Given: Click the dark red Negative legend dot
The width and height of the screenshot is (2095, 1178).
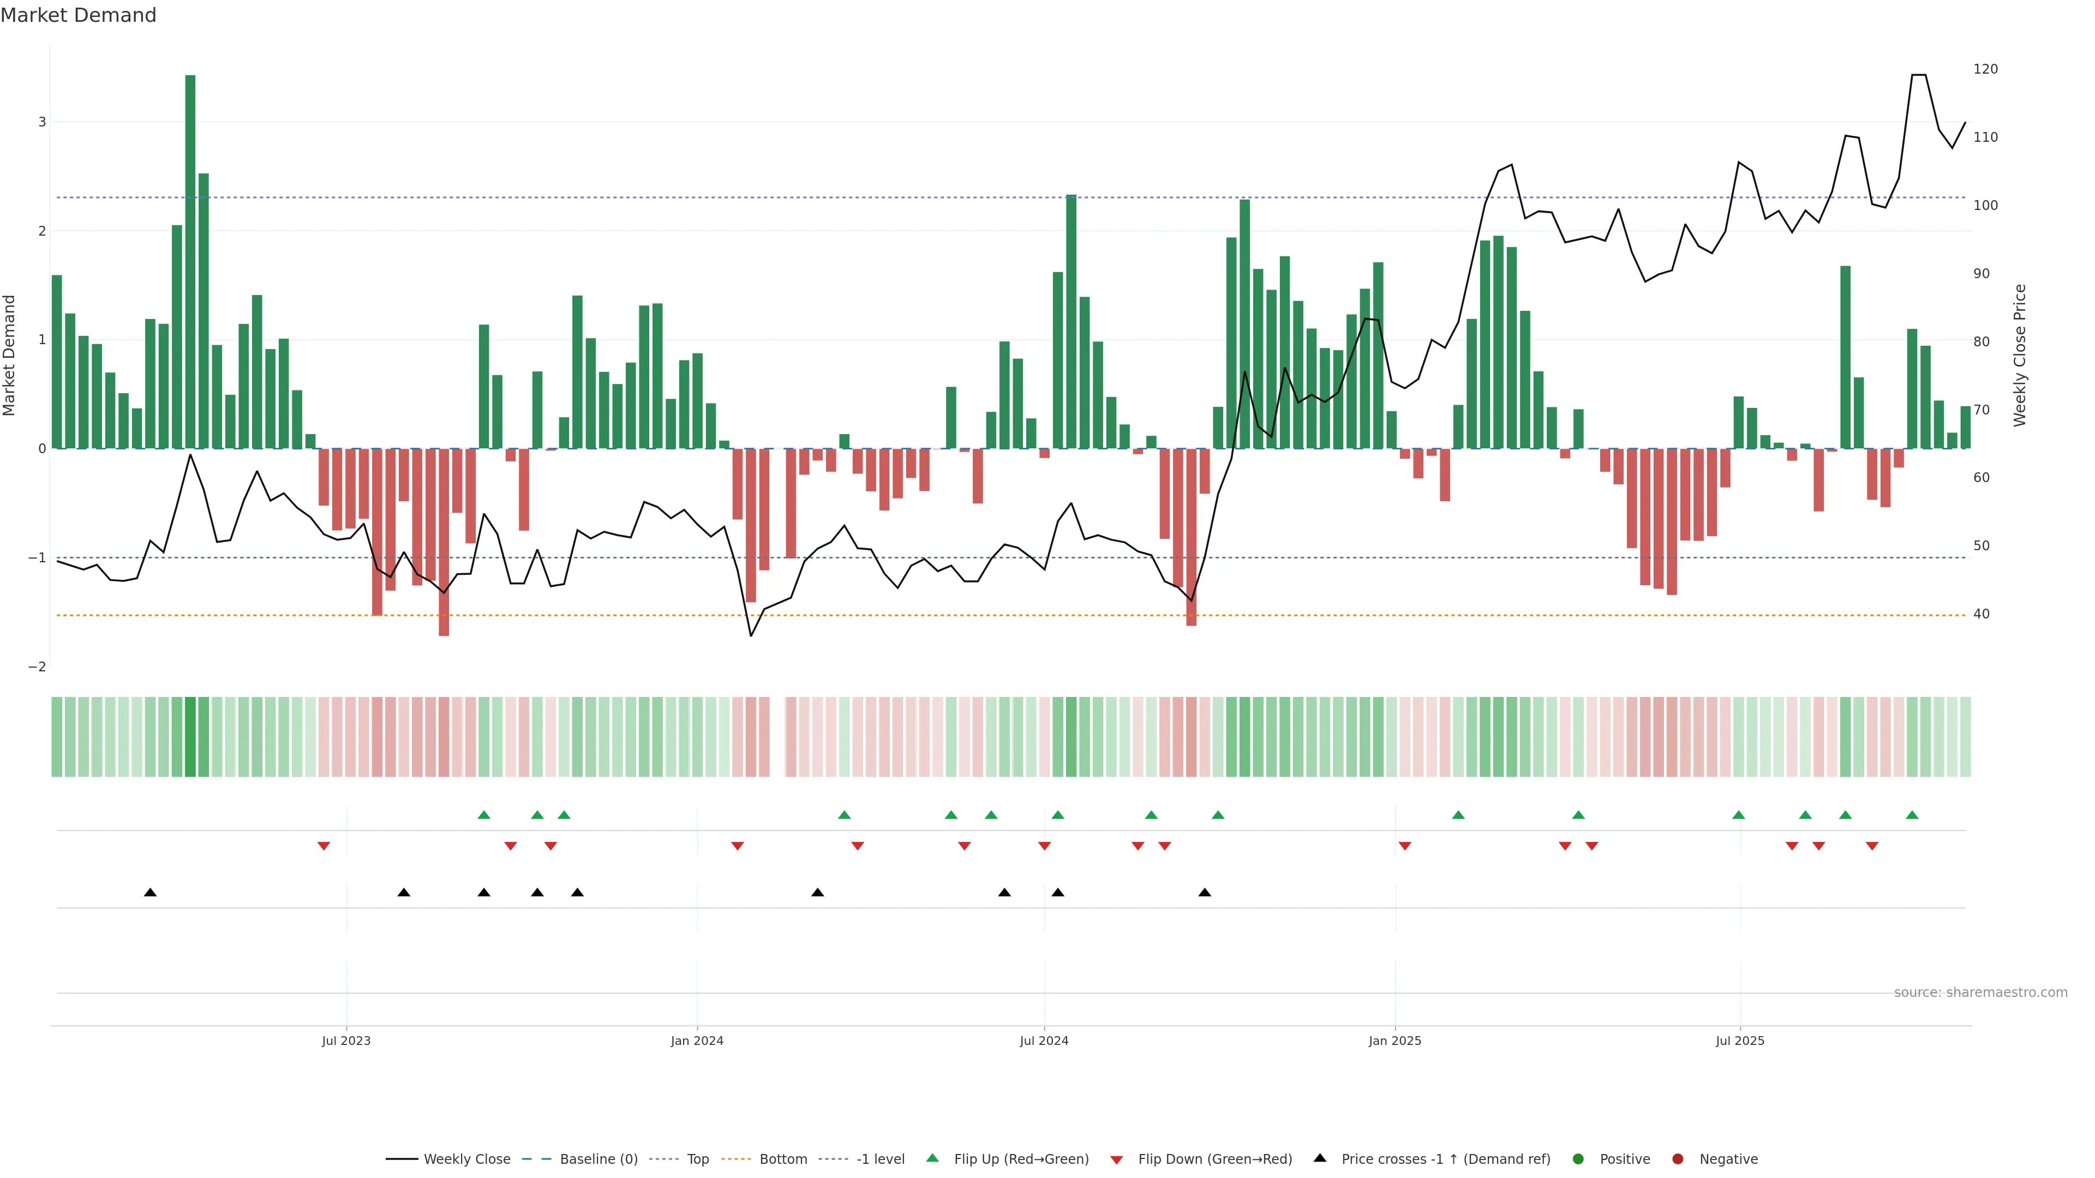Looking at the screenshot, I should (1678, 1158).
